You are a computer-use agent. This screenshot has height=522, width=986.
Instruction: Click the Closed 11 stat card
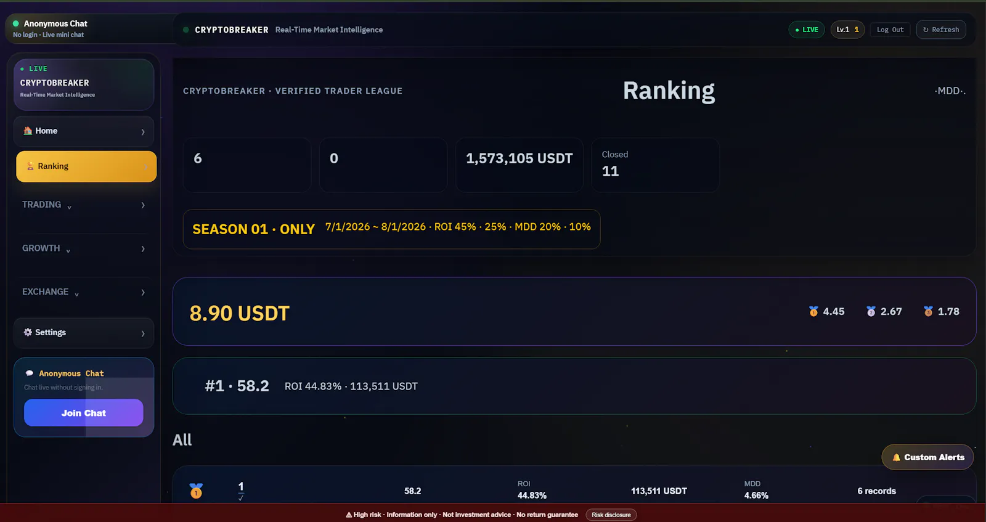tap(655, 165)
